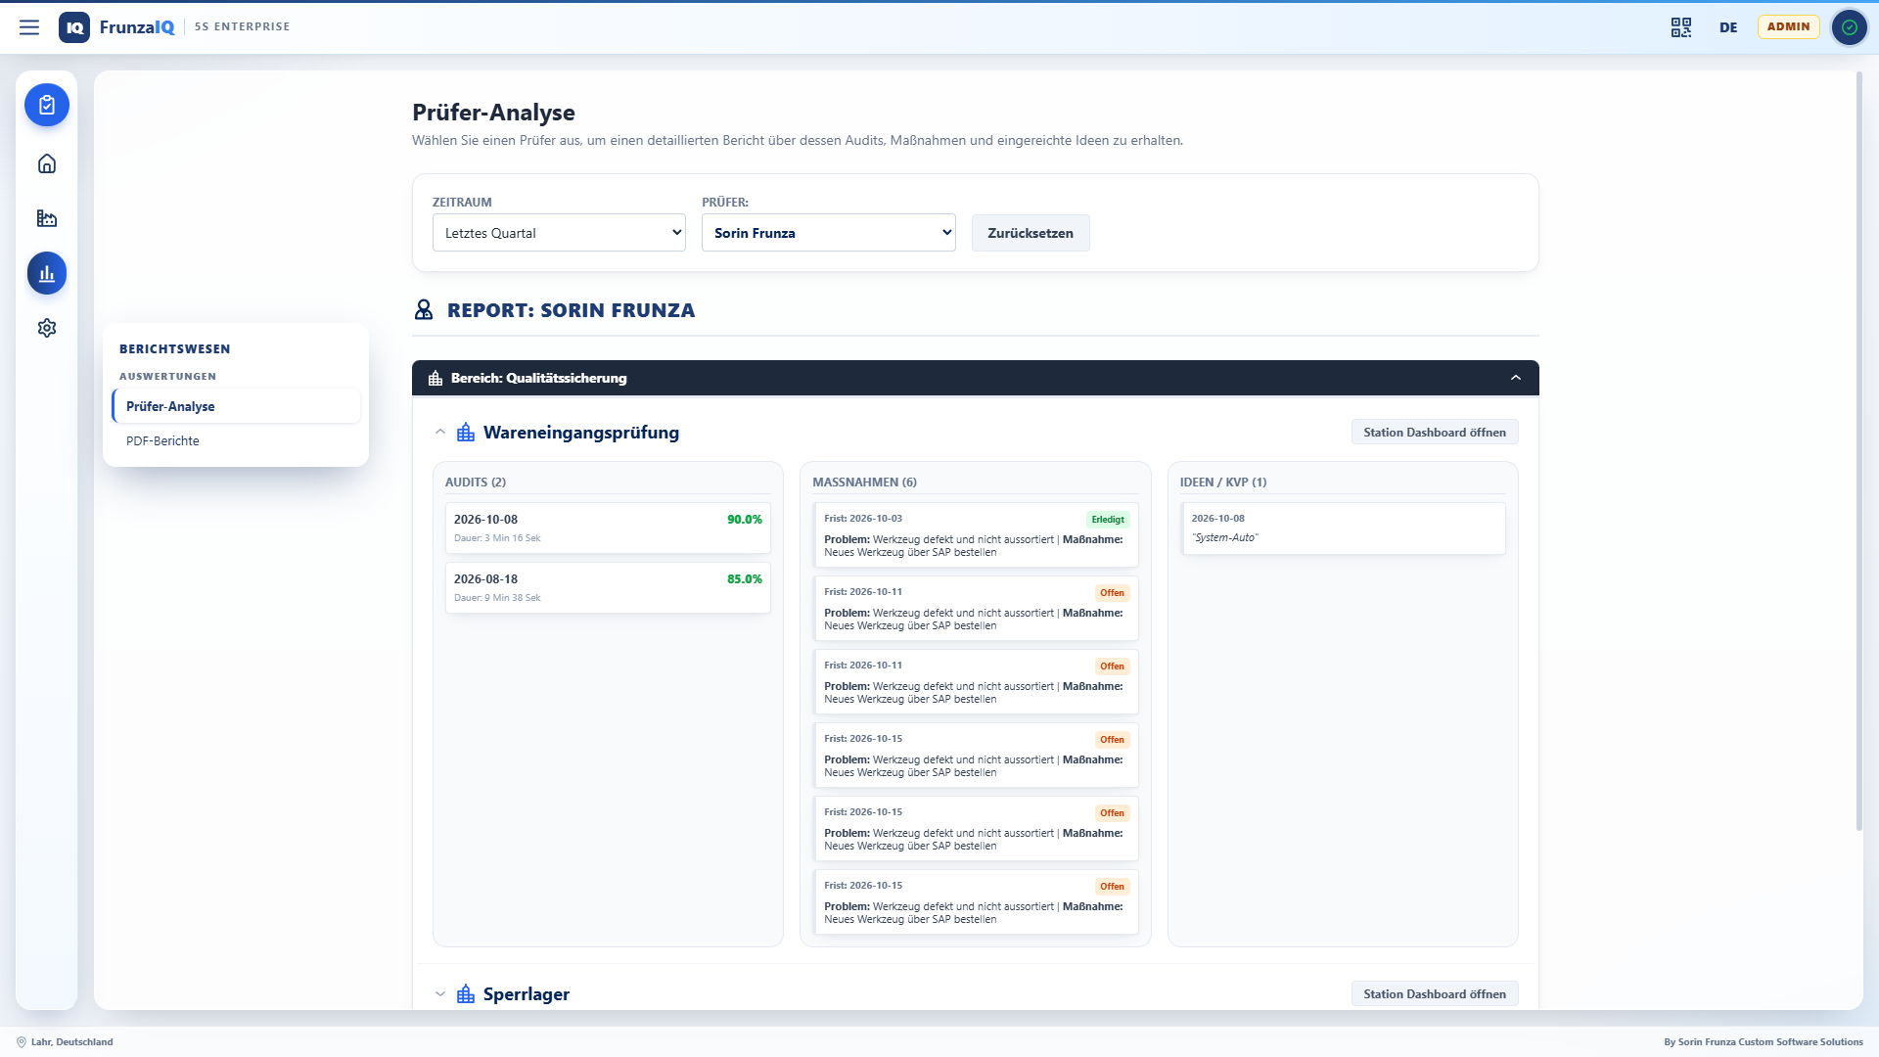Image resolution: width=1879 pixels, height=1057 pixels.
Task: Select the Erledigt measure with Frist 2026-10-03
Action: coord(976,535)
